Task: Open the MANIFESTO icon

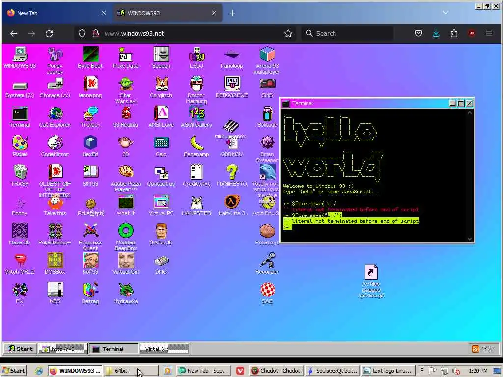Action: tap(232, 175)
